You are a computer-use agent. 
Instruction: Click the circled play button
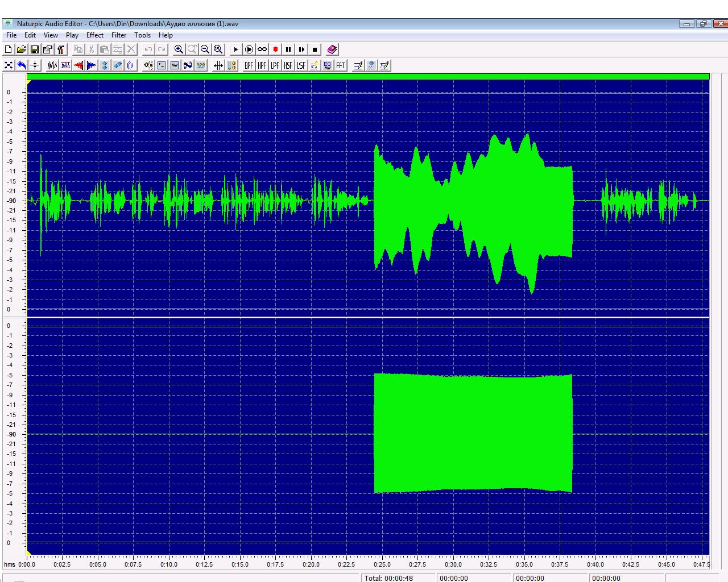(249, 49)
